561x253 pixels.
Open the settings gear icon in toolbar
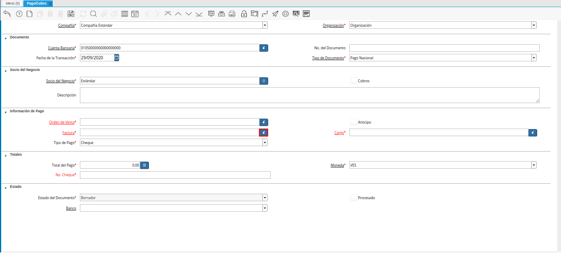[286, 14]
